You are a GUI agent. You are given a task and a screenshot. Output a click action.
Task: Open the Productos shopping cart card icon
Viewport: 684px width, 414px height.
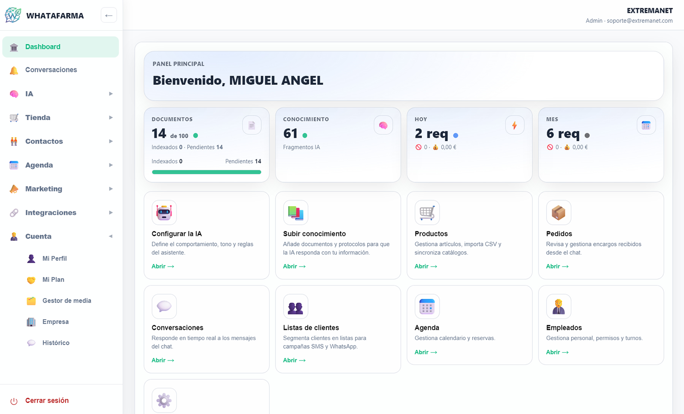427,212
